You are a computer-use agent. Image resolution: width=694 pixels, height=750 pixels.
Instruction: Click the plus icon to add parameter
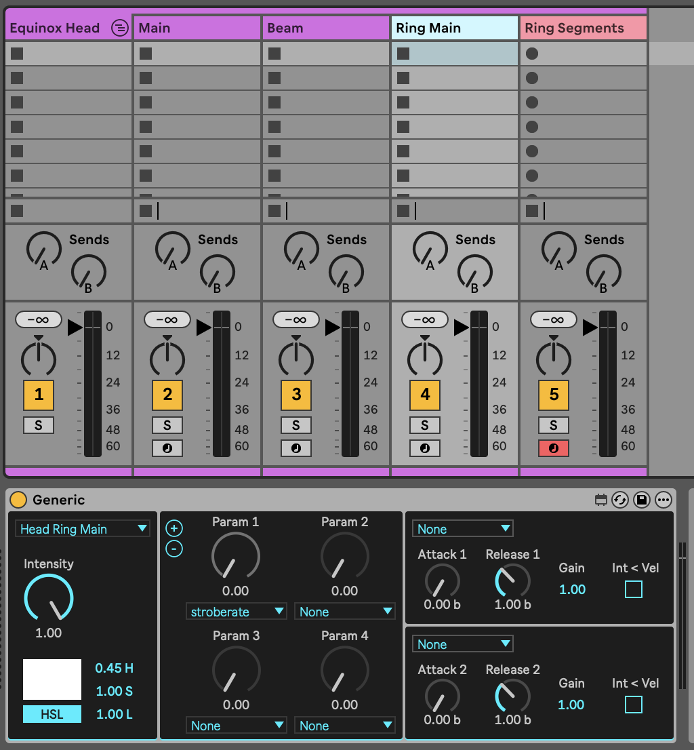coord(174,528)
